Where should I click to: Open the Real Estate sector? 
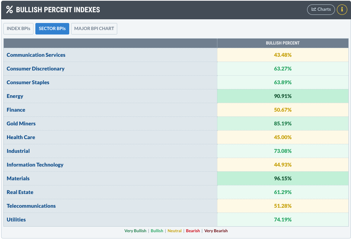tap(20, 192)
